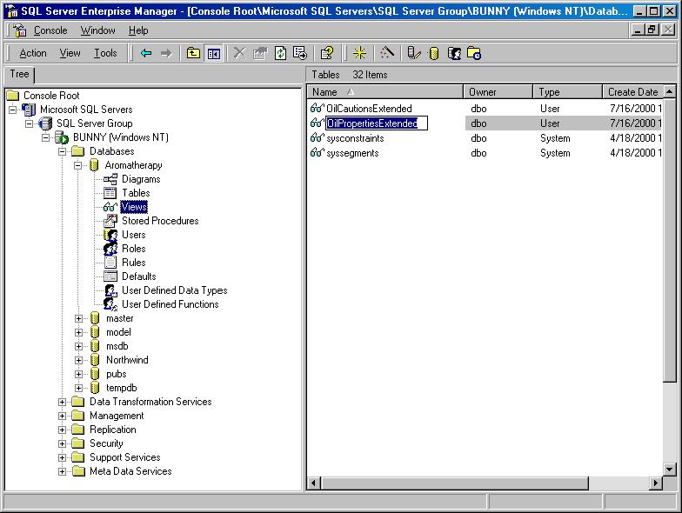Image resolution: width=682 pixels, height=513 pixels.
Task: Open the Tools menu
Action: 105,53
